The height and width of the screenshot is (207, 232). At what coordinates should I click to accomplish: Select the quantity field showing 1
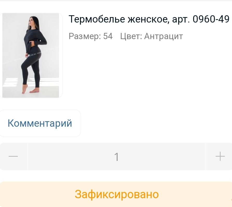(x=117, y=156)
